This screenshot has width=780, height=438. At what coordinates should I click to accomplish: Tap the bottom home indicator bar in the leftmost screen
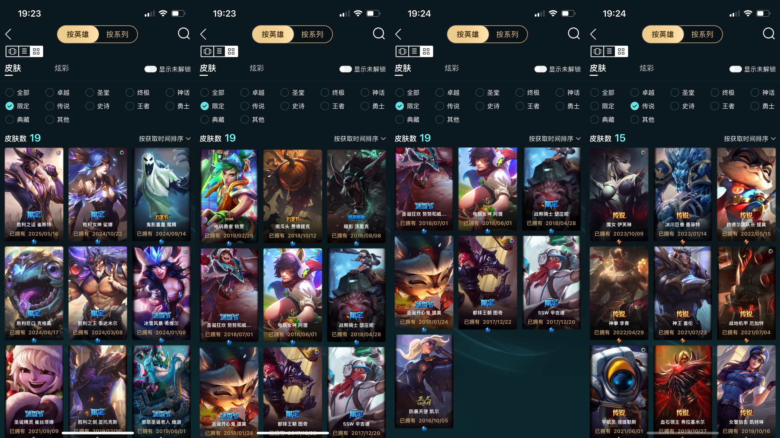point(97,433)
